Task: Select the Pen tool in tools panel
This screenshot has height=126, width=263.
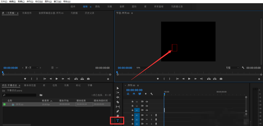Action: click(118, 111)
